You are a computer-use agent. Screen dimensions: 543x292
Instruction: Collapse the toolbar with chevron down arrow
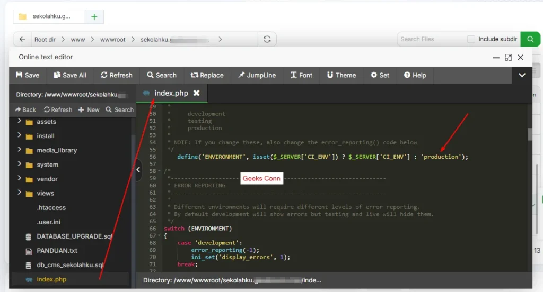point(522,75)
